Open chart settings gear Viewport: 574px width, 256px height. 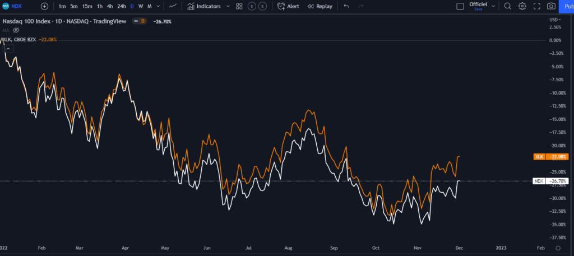point(522,6)
